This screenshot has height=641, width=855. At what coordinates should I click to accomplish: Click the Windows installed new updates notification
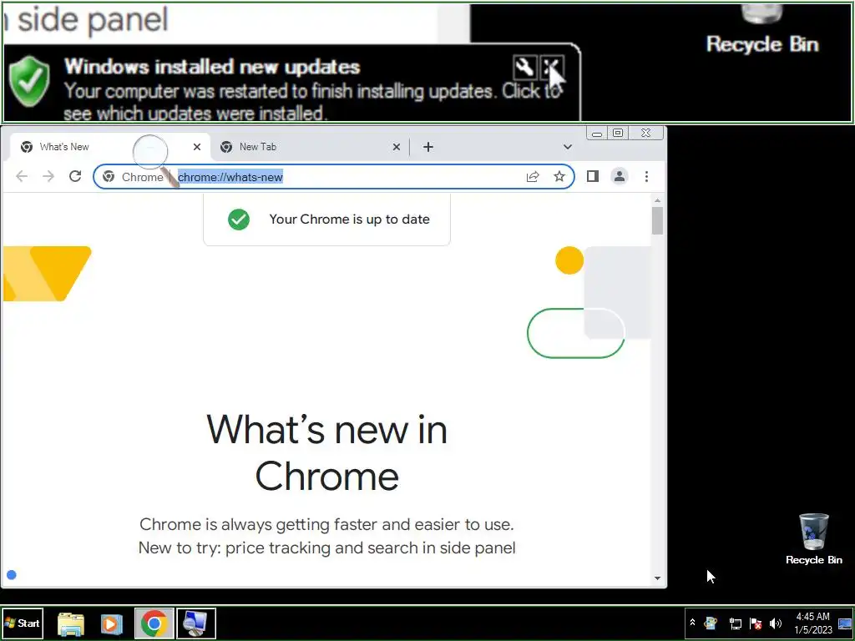click(291, 83)
